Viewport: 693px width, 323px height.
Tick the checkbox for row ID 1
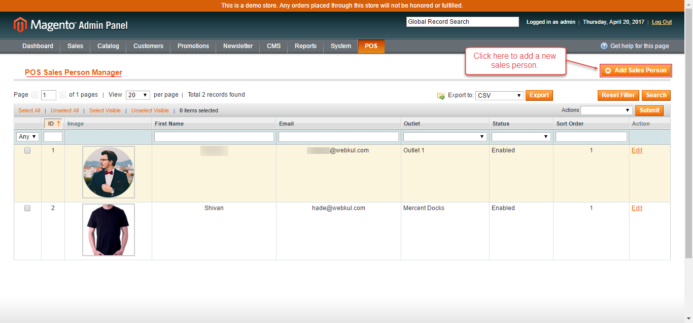[x=27, y=150]
